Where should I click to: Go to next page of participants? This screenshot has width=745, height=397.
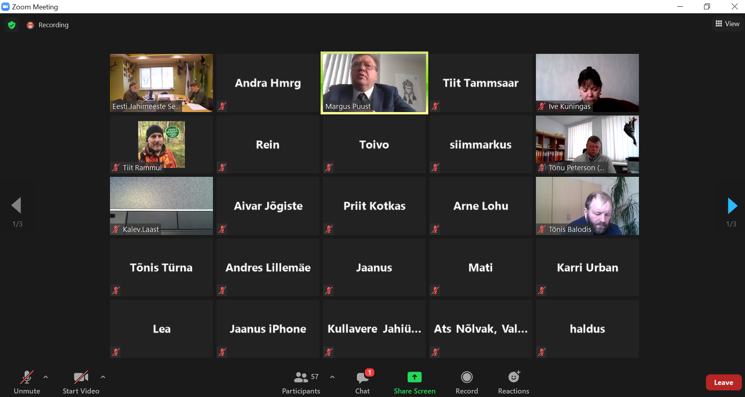(732, 206)
